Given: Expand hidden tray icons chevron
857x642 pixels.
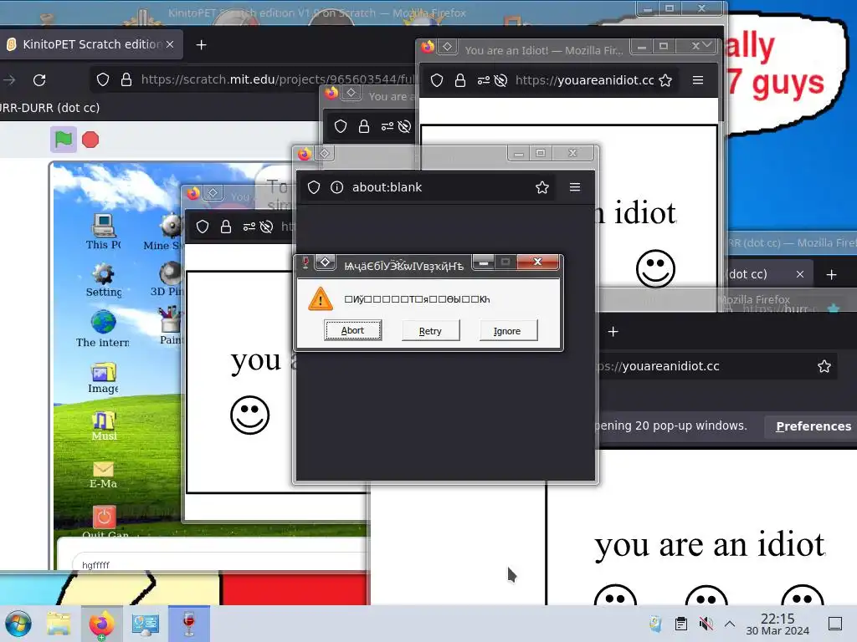Looking at the screenshot, I should [730, 624].
